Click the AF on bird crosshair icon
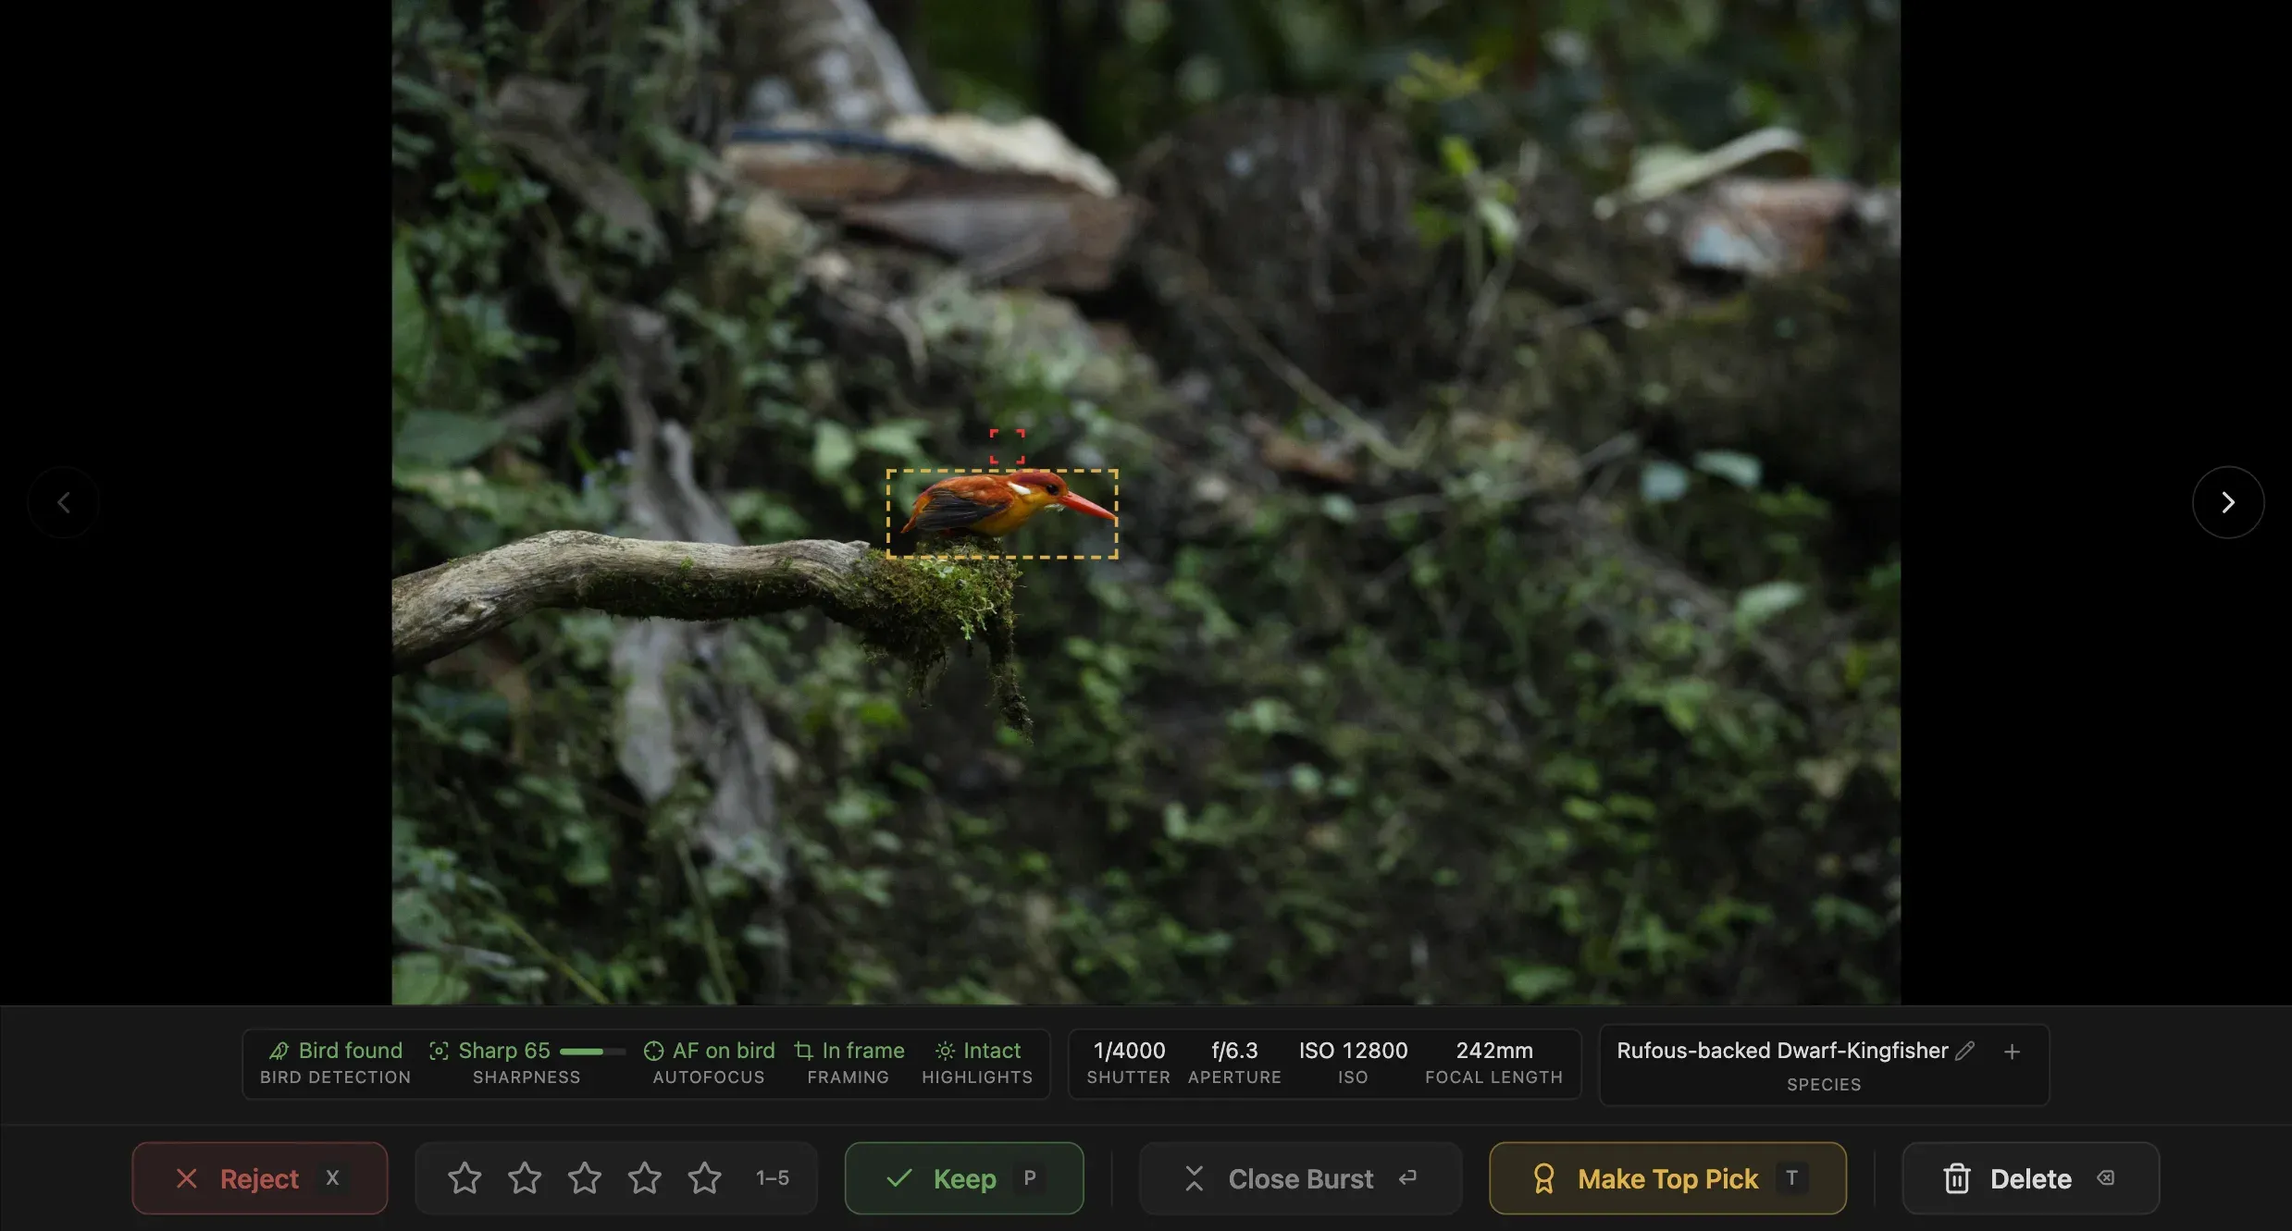Viewport: 2292px width, 1231px height. 653,1051
